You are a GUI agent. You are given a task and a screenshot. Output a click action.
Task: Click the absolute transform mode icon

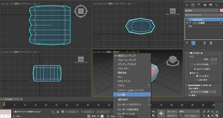(63, 112)
